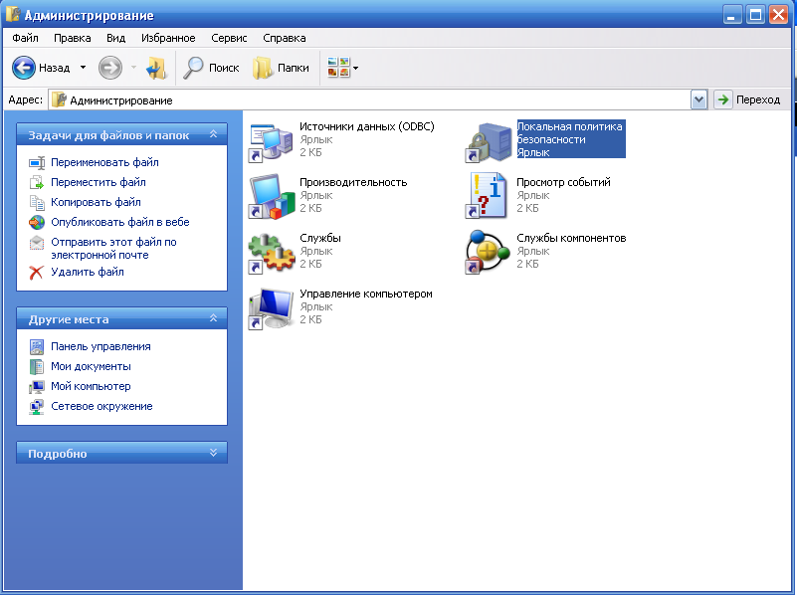Click the Мои документы icon
This screenshot has height=595, width=797.
pos(37,366)
